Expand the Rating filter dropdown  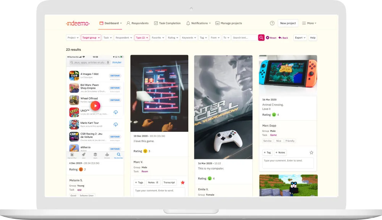(x=173, y=37)
